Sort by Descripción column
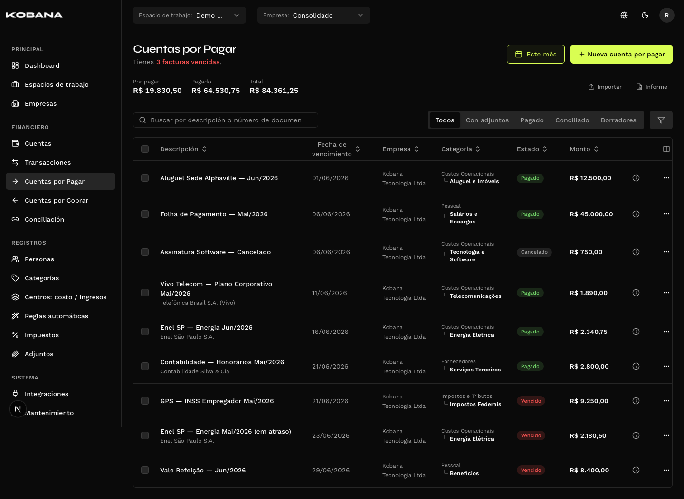684x499 pixels. click(183, 149)
